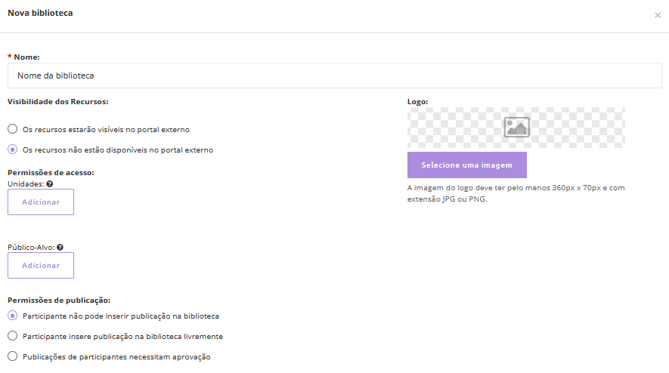Screen dimensions: 669x373
Task: Click the help icon beside Unidades
Action: coord(49,183)
